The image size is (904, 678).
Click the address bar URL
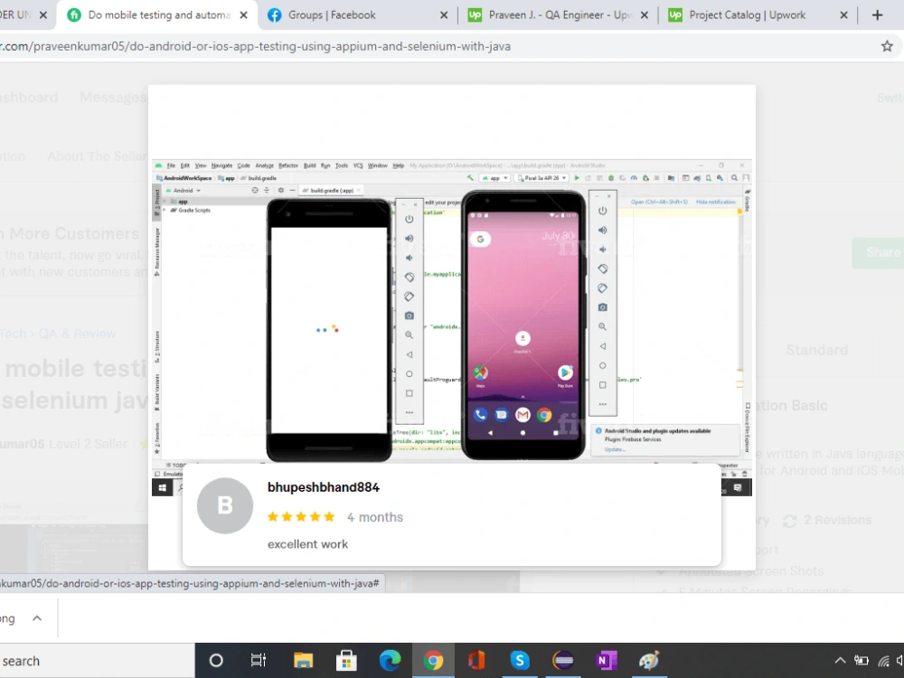[x=256, y=46]
